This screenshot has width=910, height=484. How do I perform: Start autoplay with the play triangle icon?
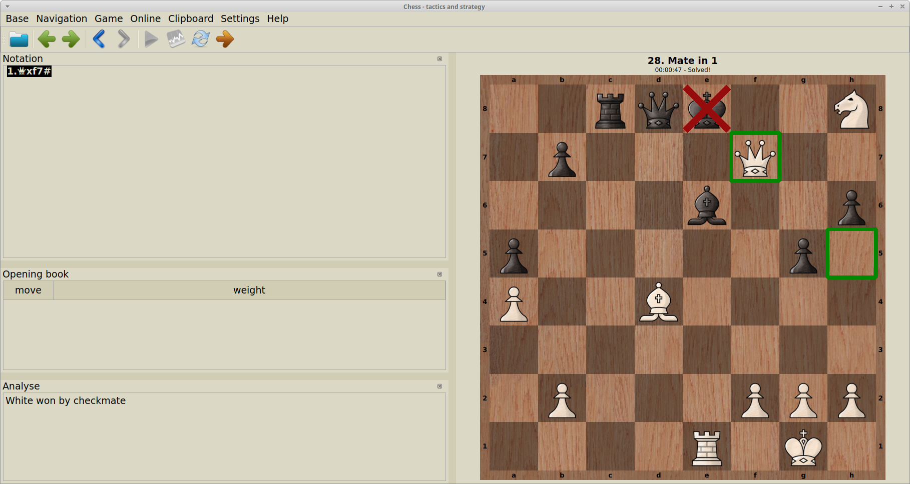point(151,39)
